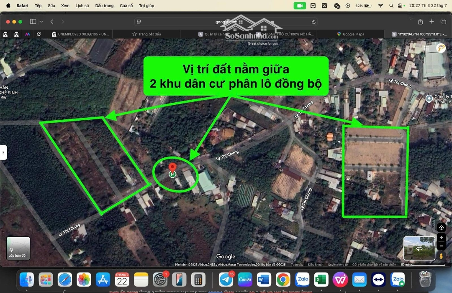Viewport: 452px width, 293px height.
Task: Click the Điều khoản link
Action: (x=316, y=265)
